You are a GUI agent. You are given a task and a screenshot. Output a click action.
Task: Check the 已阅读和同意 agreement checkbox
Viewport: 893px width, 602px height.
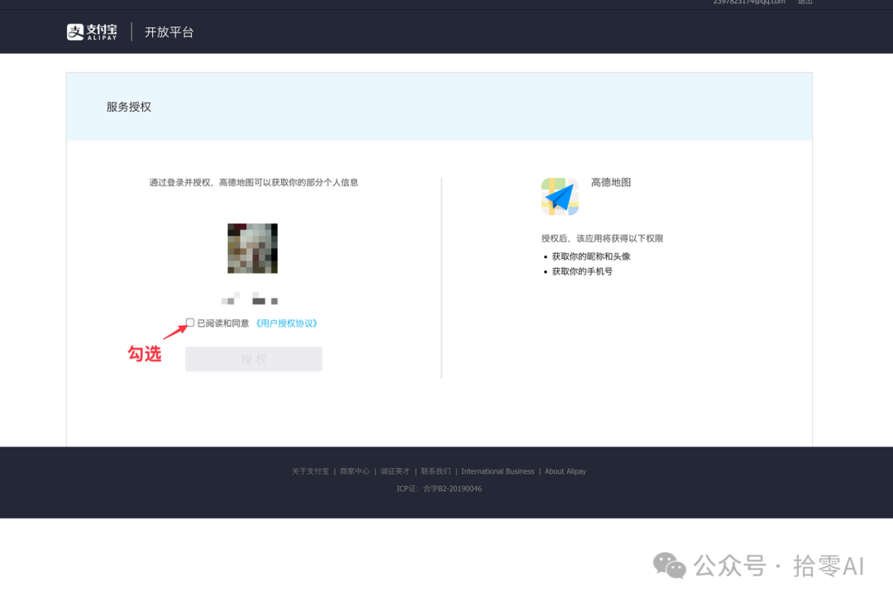click(190, 322)
